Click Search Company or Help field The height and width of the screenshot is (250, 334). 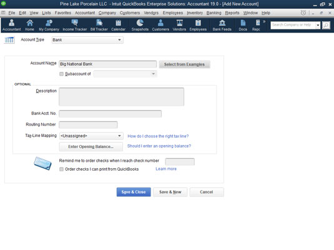293,25
